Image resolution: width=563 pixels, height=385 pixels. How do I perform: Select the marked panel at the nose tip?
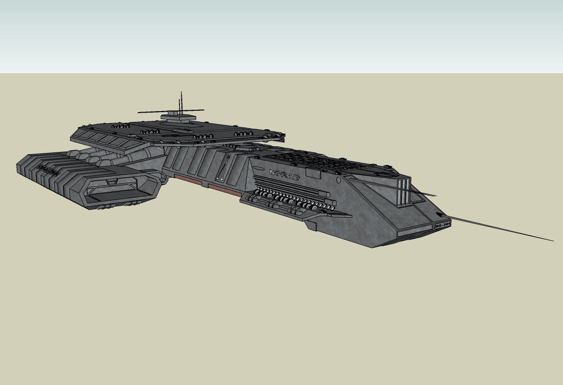tap(442, 225)
